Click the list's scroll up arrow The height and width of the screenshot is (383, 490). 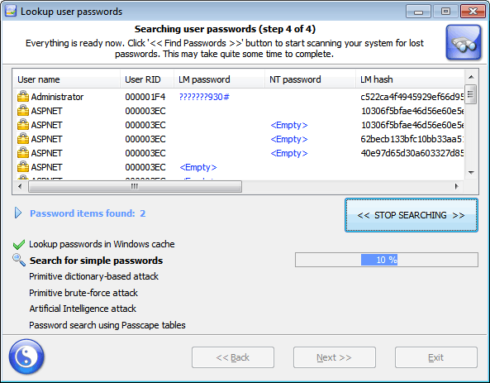[471, 77]
